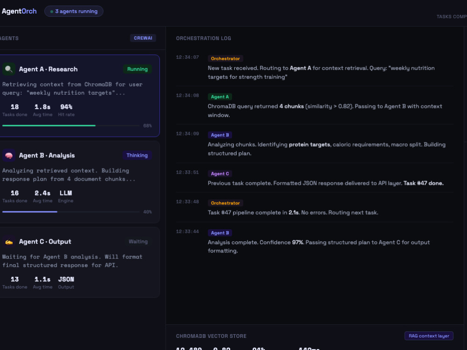467x350 pixels.
Task: Click the AGENTS panel heading
Action: 9,38
